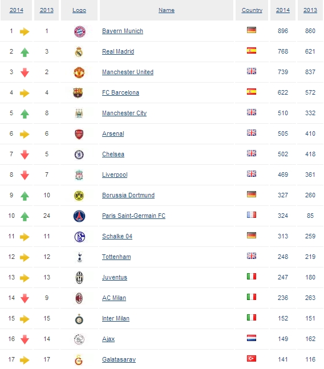The height and width of the screenshot is (369, 324).
Task: Click the Real Madrid crest icon
Action: (x=79, y=52)
